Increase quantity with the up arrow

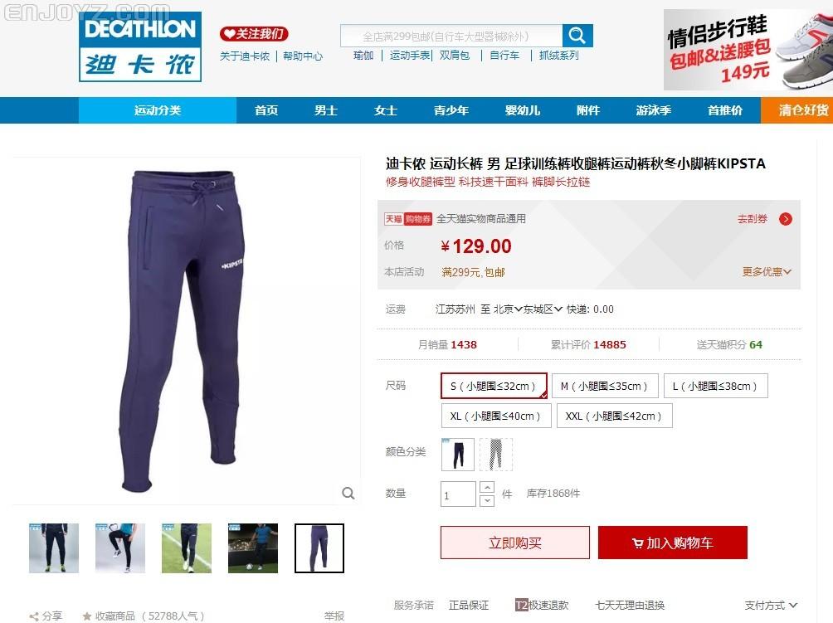click(x=487, y=487)
